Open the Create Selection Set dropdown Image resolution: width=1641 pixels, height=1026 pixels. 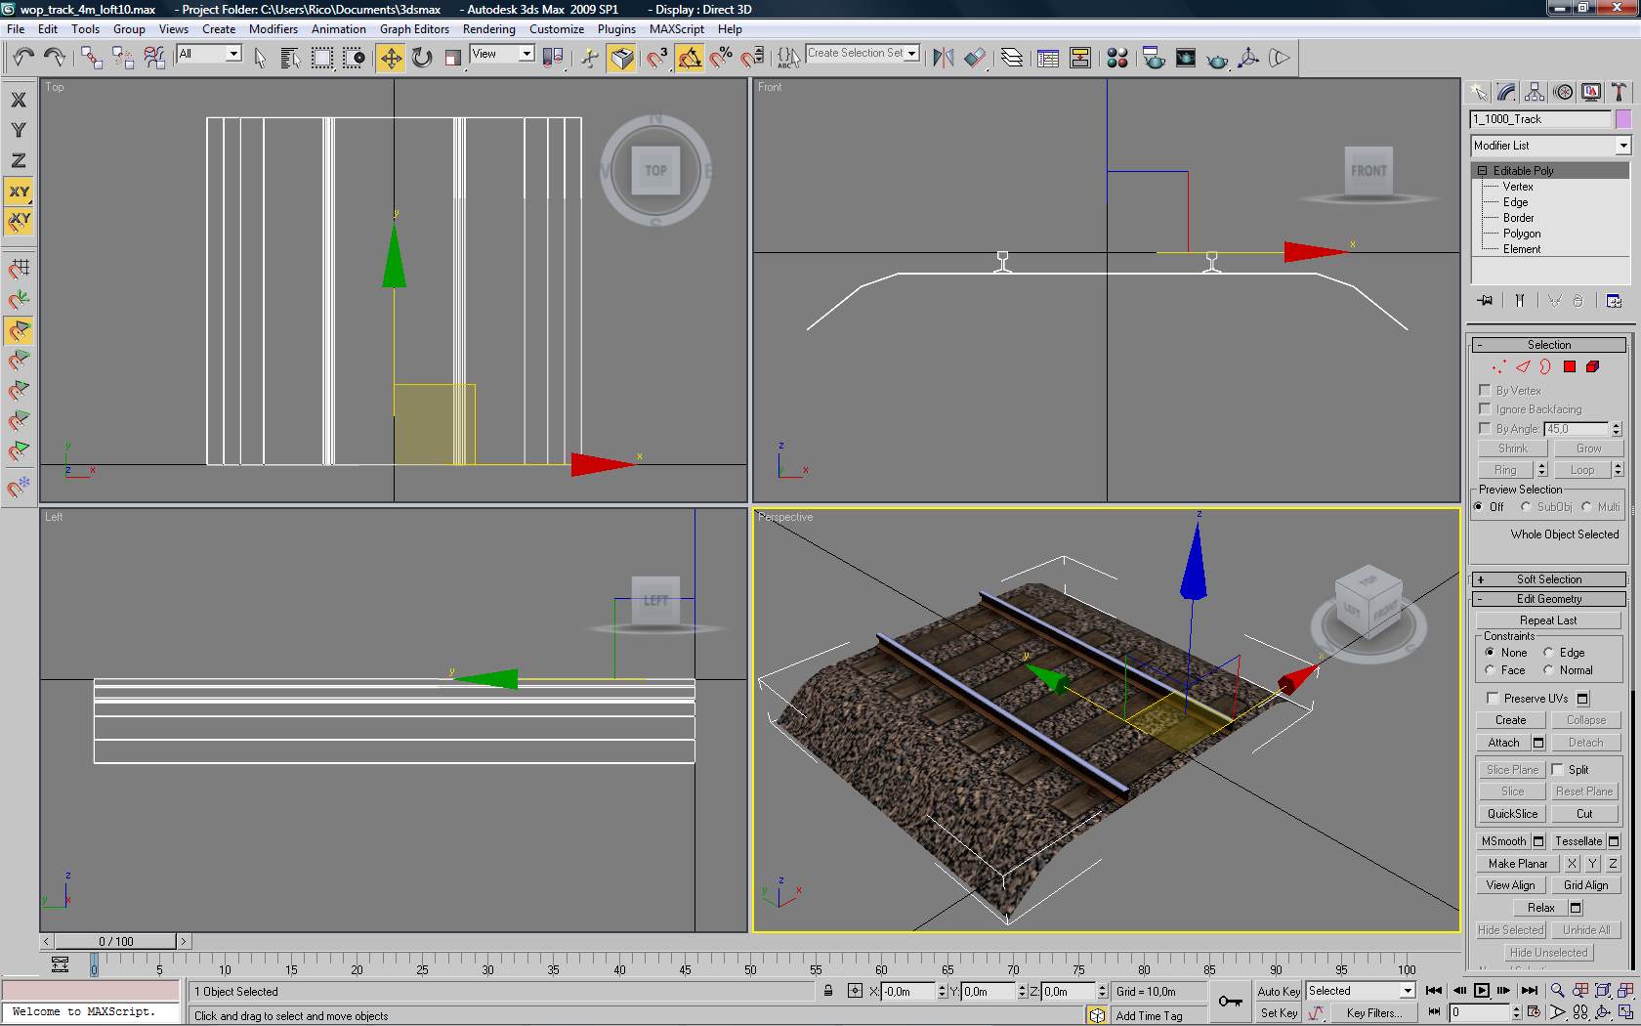pos(911,54)
